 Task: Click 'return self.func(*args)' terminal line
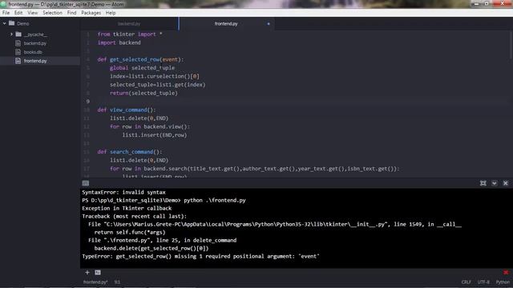[x=130, y=233]
